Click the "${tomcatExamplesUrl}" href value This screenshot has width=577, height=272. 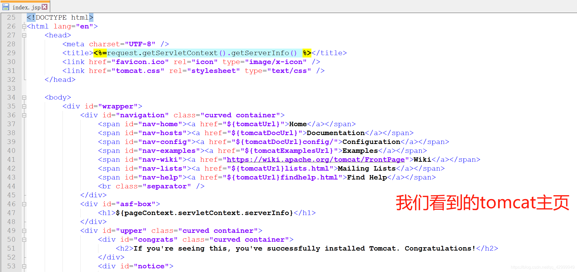click(289, 151)
